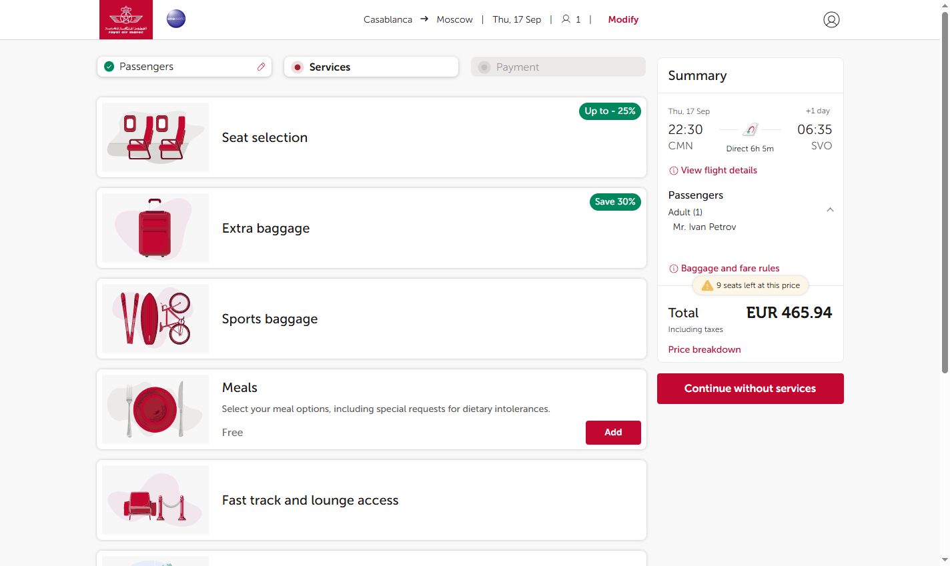The height and width of the screenshot is (566, 950).
Task: Click the Royal Air Maroc logo
Action: pyautogui.click(x=126, y=19)
